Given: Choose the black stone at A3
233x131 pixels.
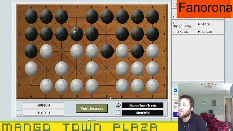Looking at the screenshot, I should [x=31, y=51].
